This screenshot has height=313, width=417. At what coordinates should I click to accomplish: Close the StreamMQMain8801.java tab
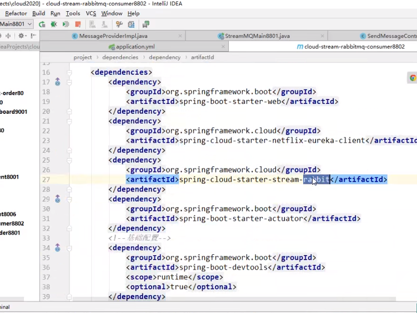tap(322, 36)
